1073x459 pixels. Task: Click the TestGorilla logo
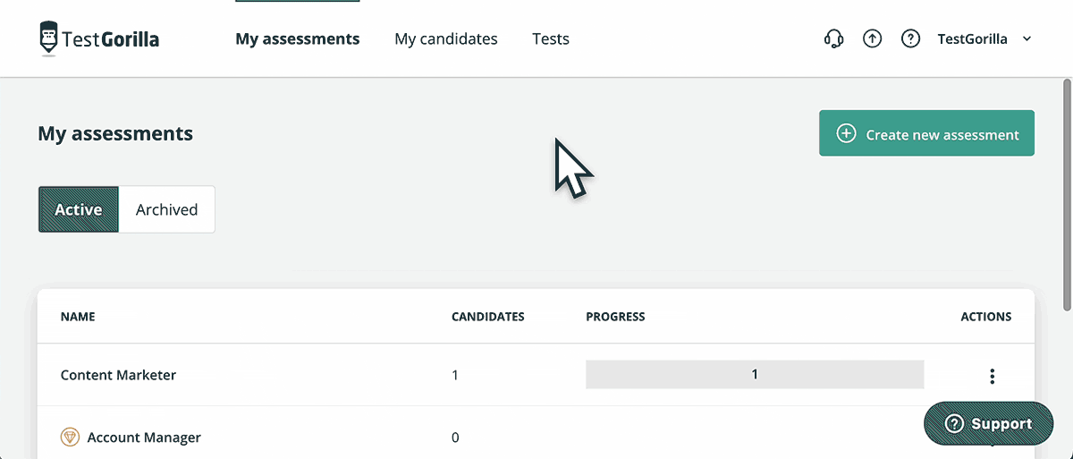click(99, 38)
